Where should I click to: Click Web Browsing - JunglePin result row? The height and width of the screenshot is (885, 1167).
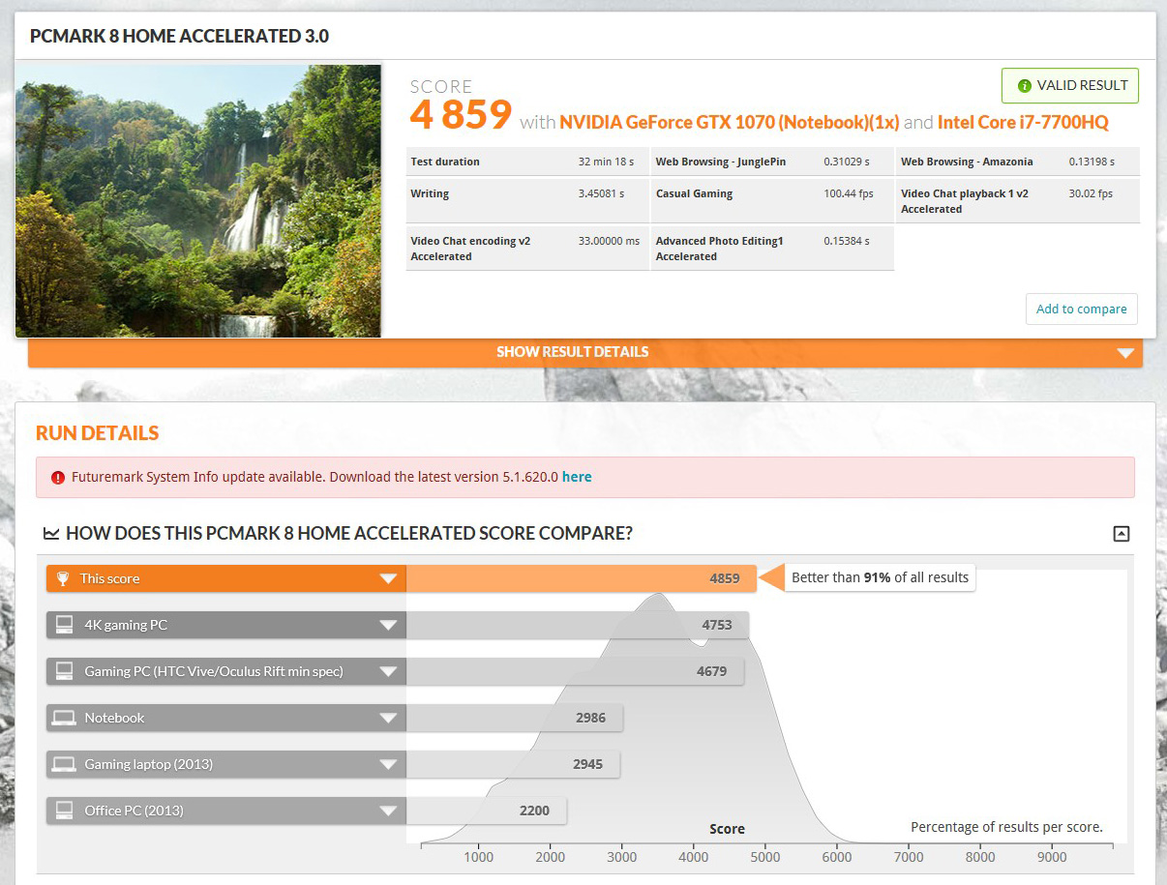click(772, 162)
